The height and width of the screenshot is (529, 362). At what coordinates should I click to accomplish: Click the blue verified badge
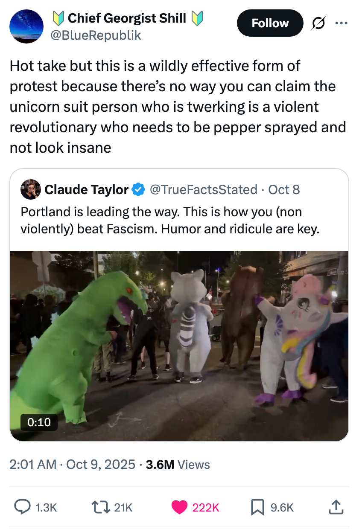tap(137, 189)
